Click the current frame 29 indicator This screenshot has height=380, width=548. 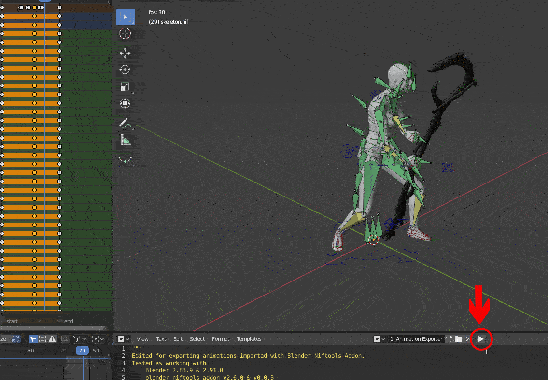(82, 350)
